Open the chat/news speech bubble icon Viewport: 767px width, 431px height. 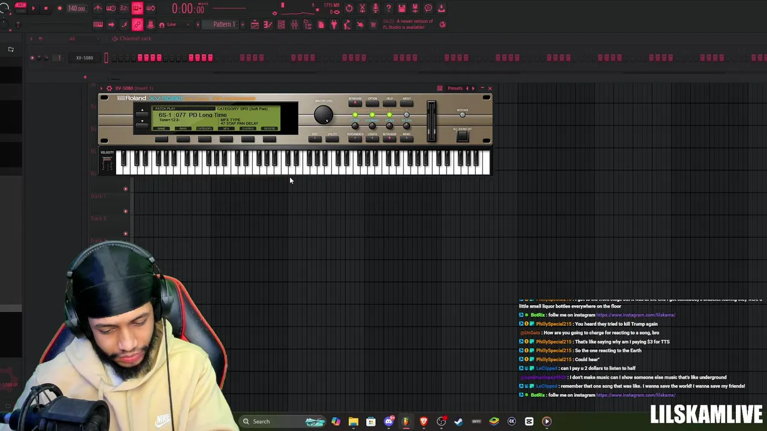tap(428, 8)
